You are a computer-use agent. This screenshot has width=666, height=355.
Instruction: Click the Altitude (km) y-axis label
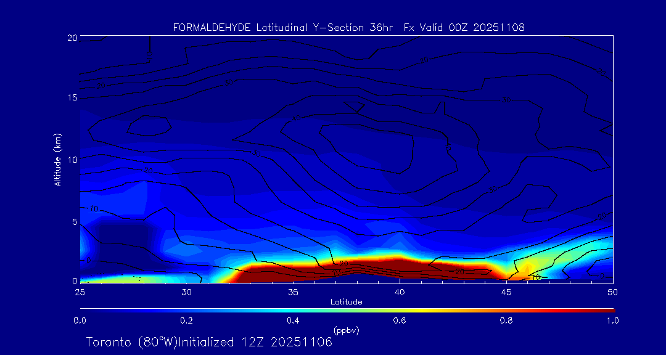(57, 159)
